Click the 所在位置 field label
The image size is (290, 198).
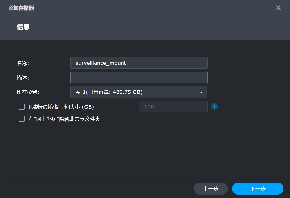point(28,92)
